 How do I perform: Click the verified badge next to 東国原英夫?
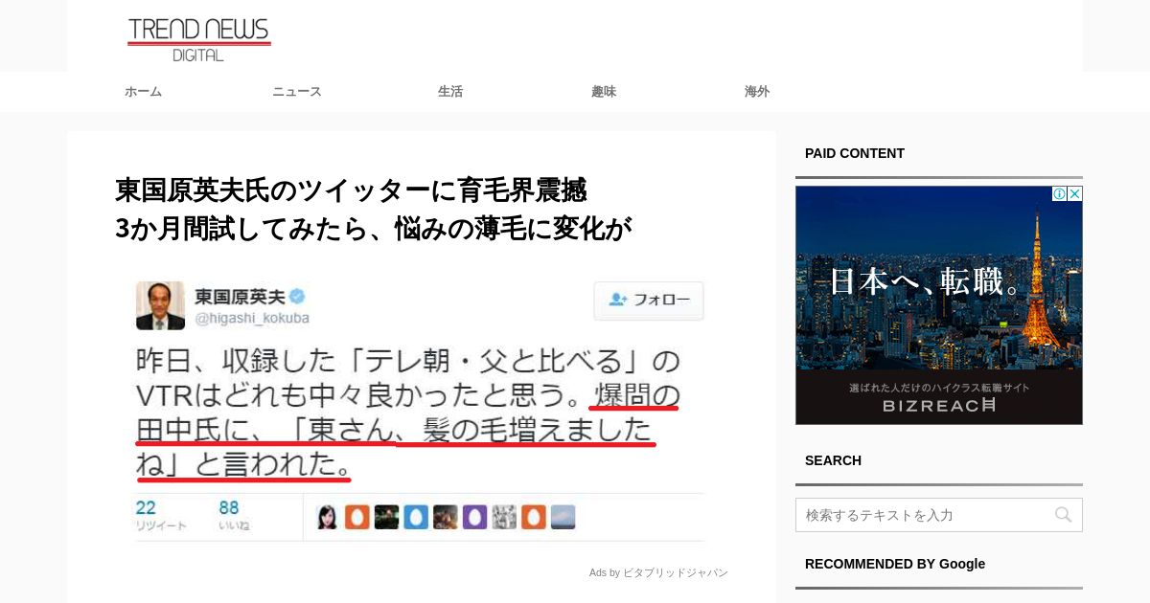298,297
